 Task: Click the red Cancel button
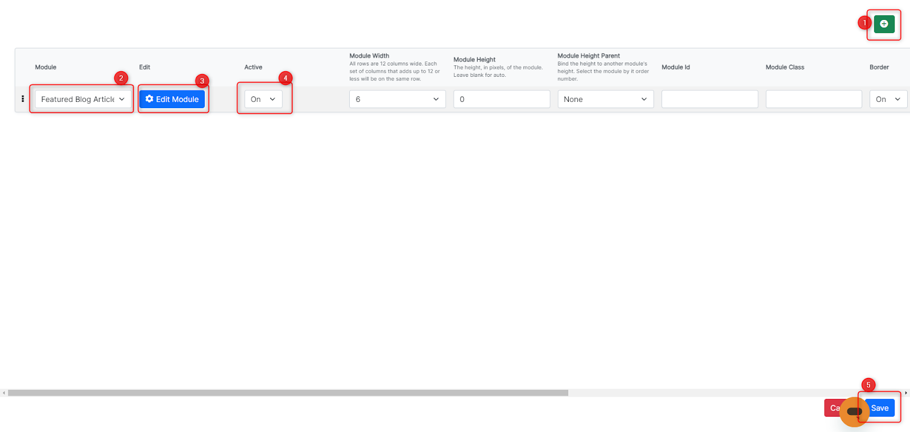click(x=832, y=408)
